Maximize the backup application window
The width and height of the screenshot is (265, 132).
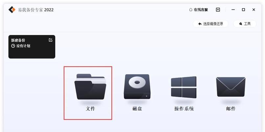pyautogui.click(x=243, y=10)
